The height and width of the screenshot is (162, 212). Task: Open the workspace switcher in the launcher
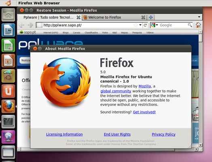pos(8,152)
